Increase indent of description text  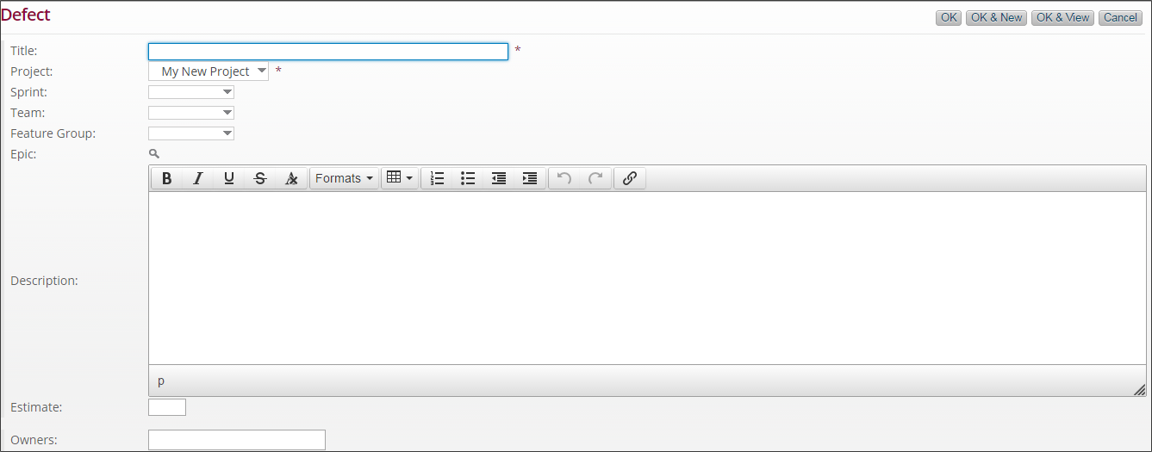(x=530, y=178)
